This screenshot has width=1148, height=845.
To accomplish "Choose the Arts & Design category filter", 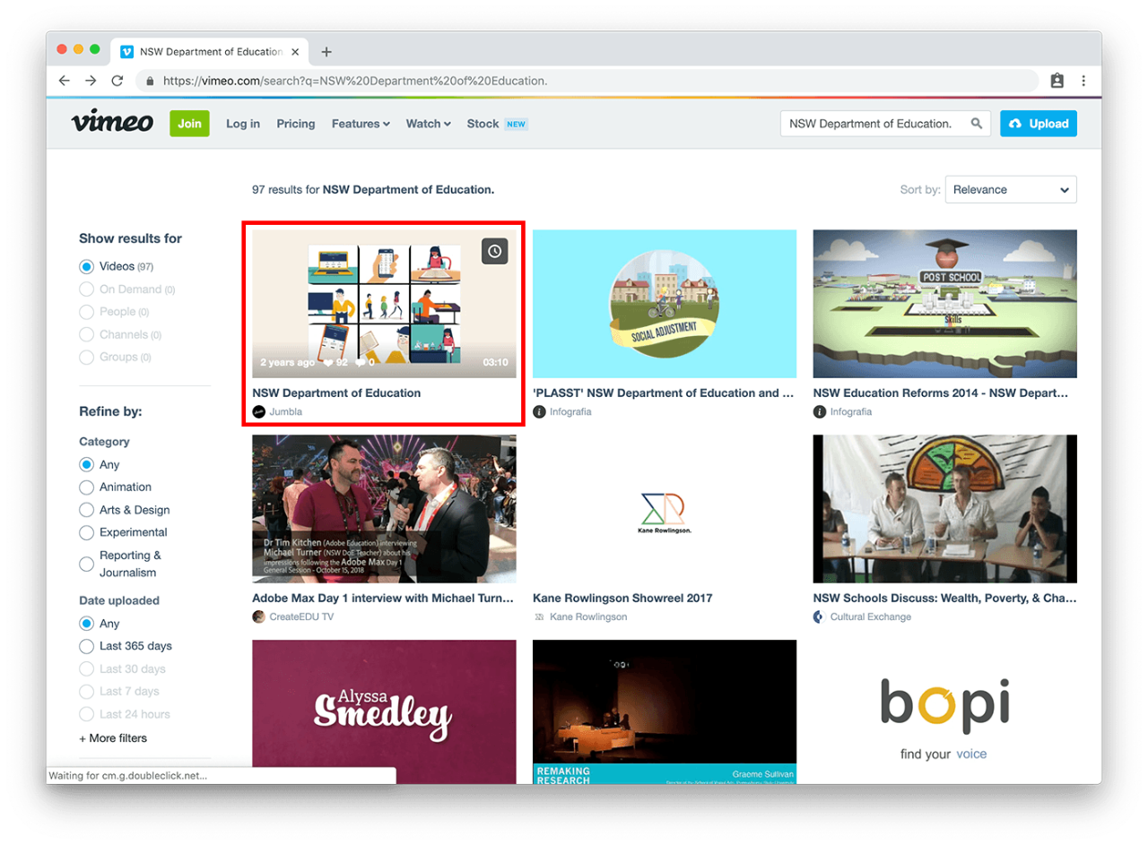I will 86,510.
